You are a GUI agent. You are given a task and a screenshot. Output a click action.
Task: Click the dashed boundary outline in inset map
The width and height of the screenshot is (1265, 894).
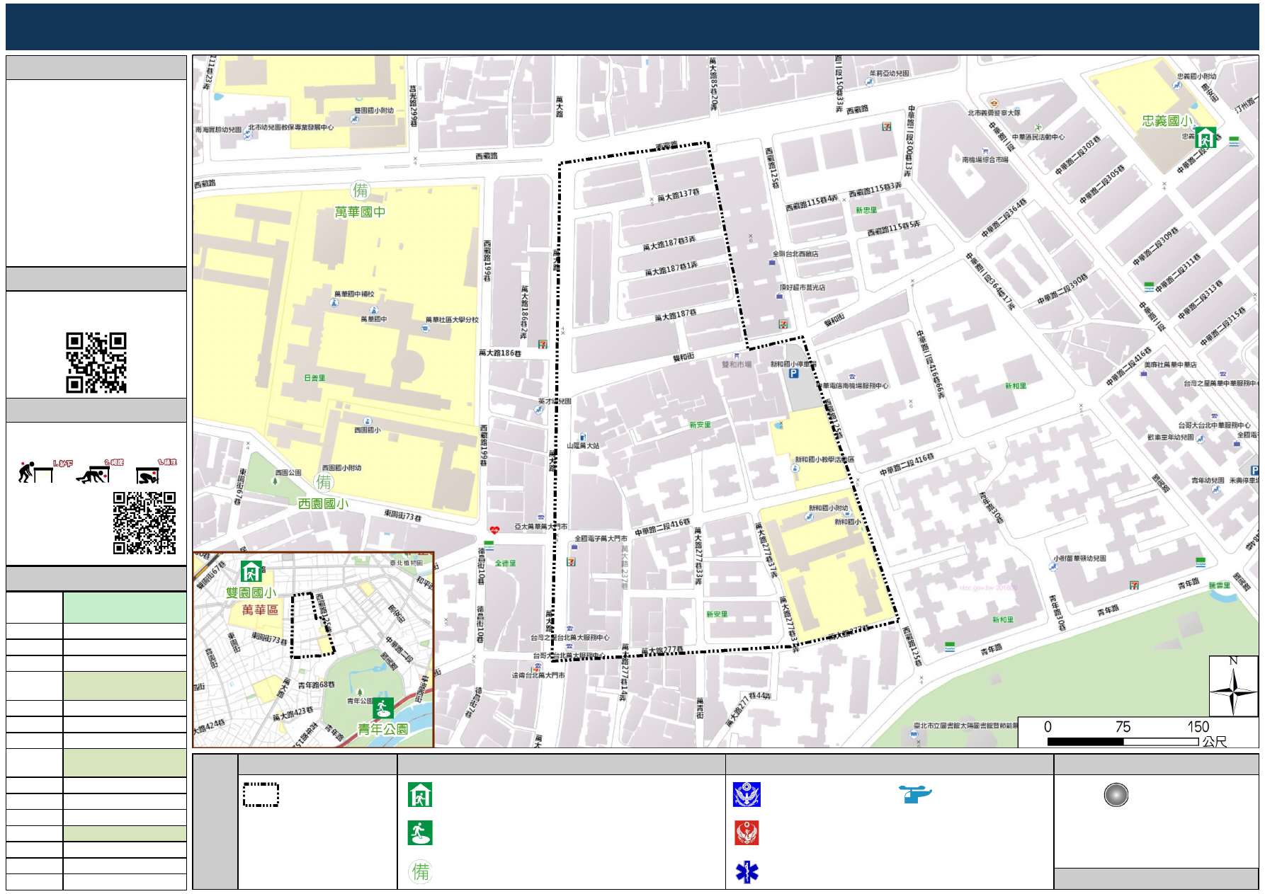click(x=312, y=625)
